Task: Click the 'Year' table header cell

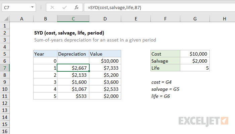Action: tap(45, 54)
